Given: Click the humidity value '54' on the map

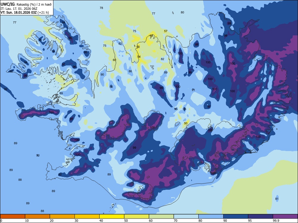Looking at the screenshot, I should coord(139,56).
